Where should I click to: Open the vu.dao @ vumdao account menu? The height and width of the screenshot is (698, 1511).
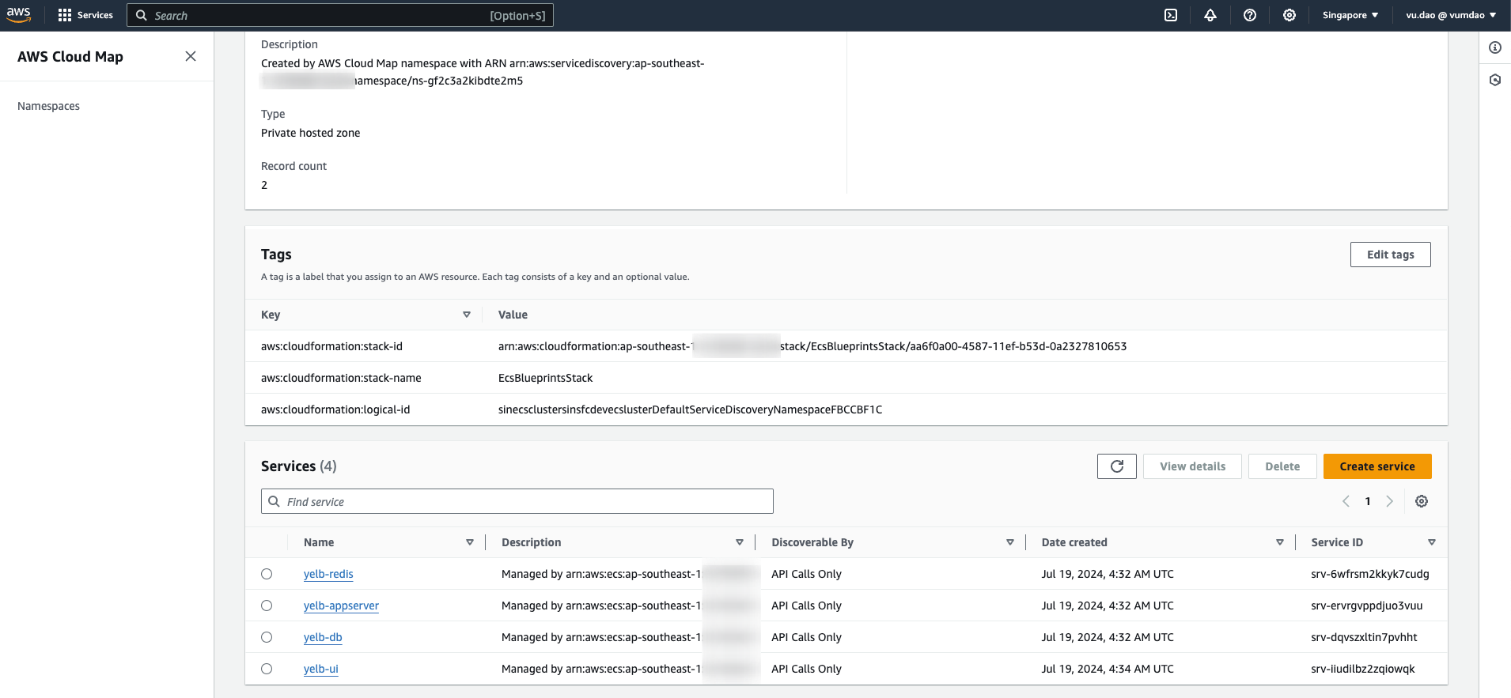(1451, 15)
